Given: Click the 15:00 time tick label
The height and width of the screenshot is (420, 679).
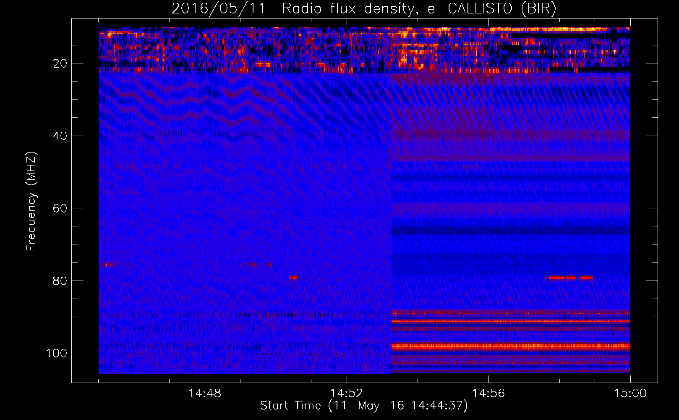Looking at the screenshot, I should pos(630,394).
